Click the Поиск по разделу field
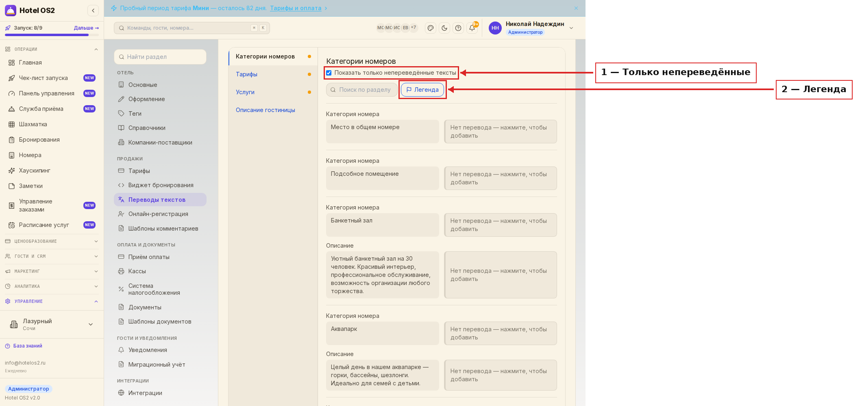Image resolution: width=862 pixels, height=406 pixels. 361,90
